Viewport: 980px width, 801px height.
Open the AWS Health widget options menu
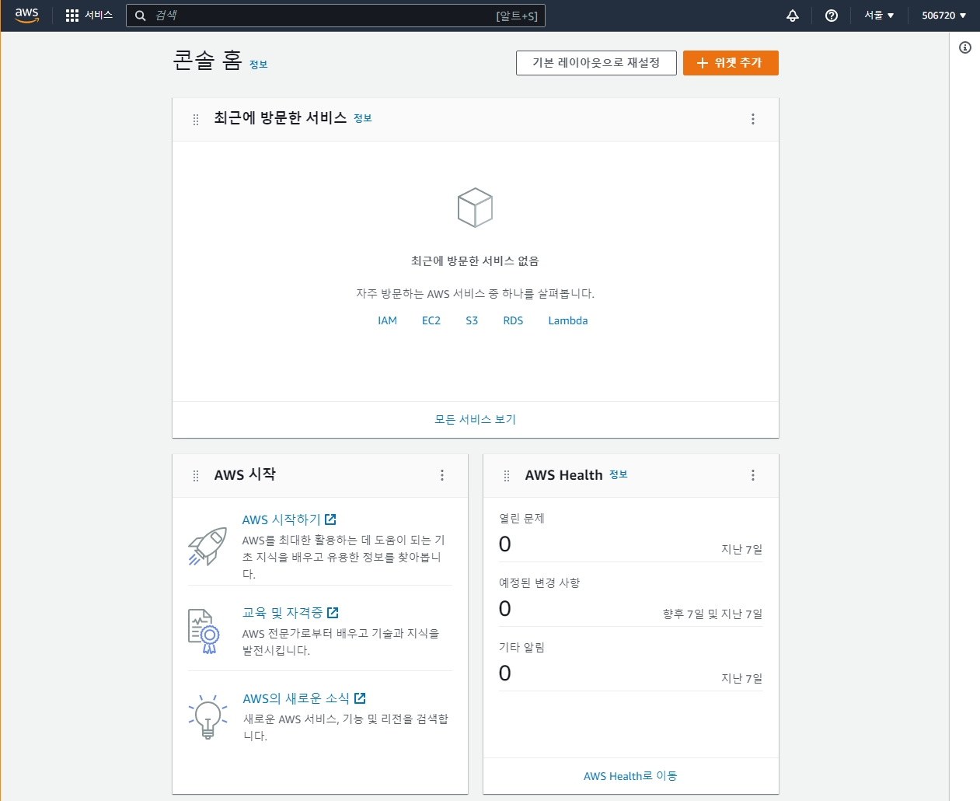point(753,475)
